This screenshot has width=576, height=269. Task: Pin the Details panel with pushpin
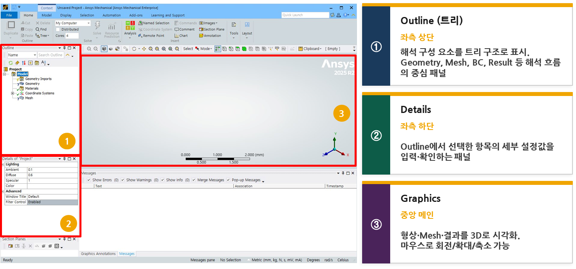pos(64,159)
